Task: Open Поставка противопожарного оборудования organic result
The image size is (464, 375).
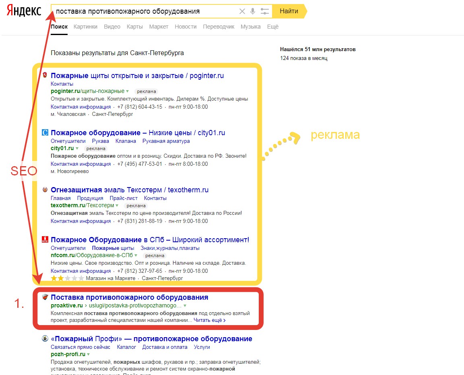Action: tap(129, 297)
